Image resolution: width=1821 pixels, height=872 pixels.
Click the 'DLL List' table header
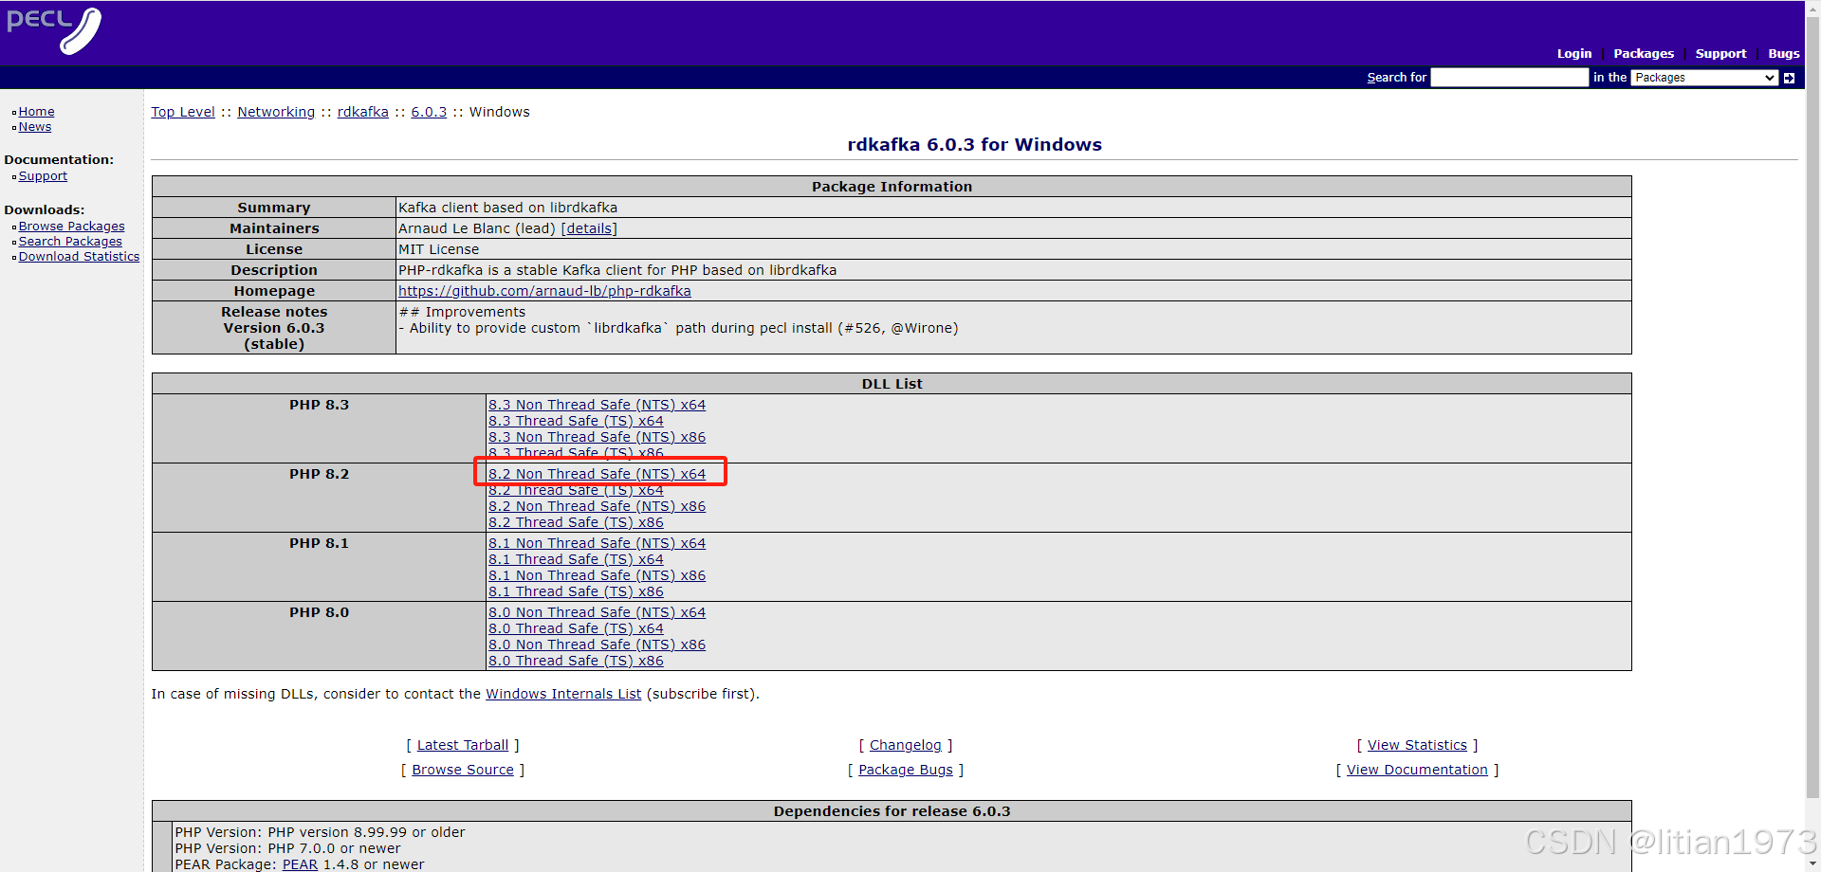[x=892, y=384]
